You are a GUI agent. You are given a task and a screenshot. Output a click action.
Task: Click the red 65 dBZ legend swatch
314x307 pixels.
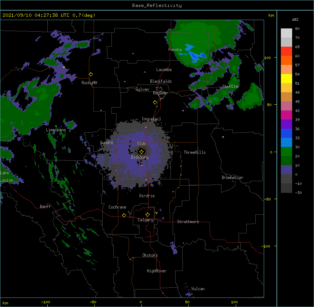click(286, 51)
